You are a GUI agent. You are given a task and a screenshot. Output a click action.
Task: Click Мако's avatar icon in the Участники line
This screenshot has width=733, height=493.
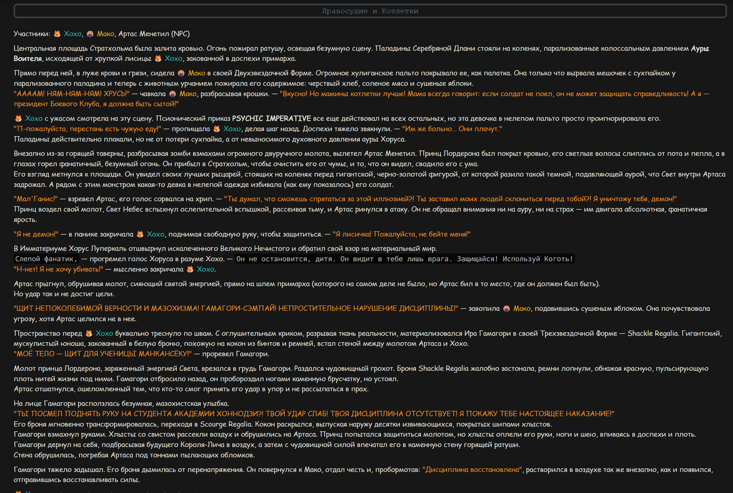pos(90,34)
